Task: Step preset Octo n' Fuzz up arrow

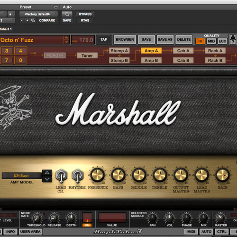Action: click(x=66, y=37)
